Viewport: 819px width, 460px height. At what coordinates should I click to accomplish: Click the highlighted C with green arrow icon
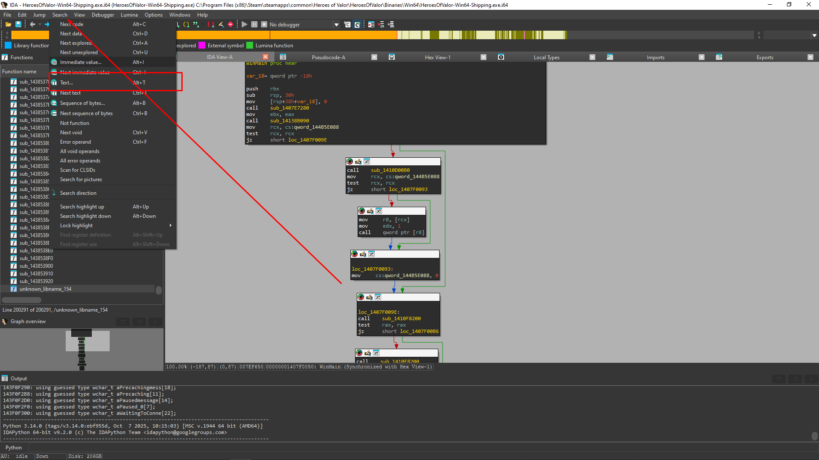click(x=357, y=24)
